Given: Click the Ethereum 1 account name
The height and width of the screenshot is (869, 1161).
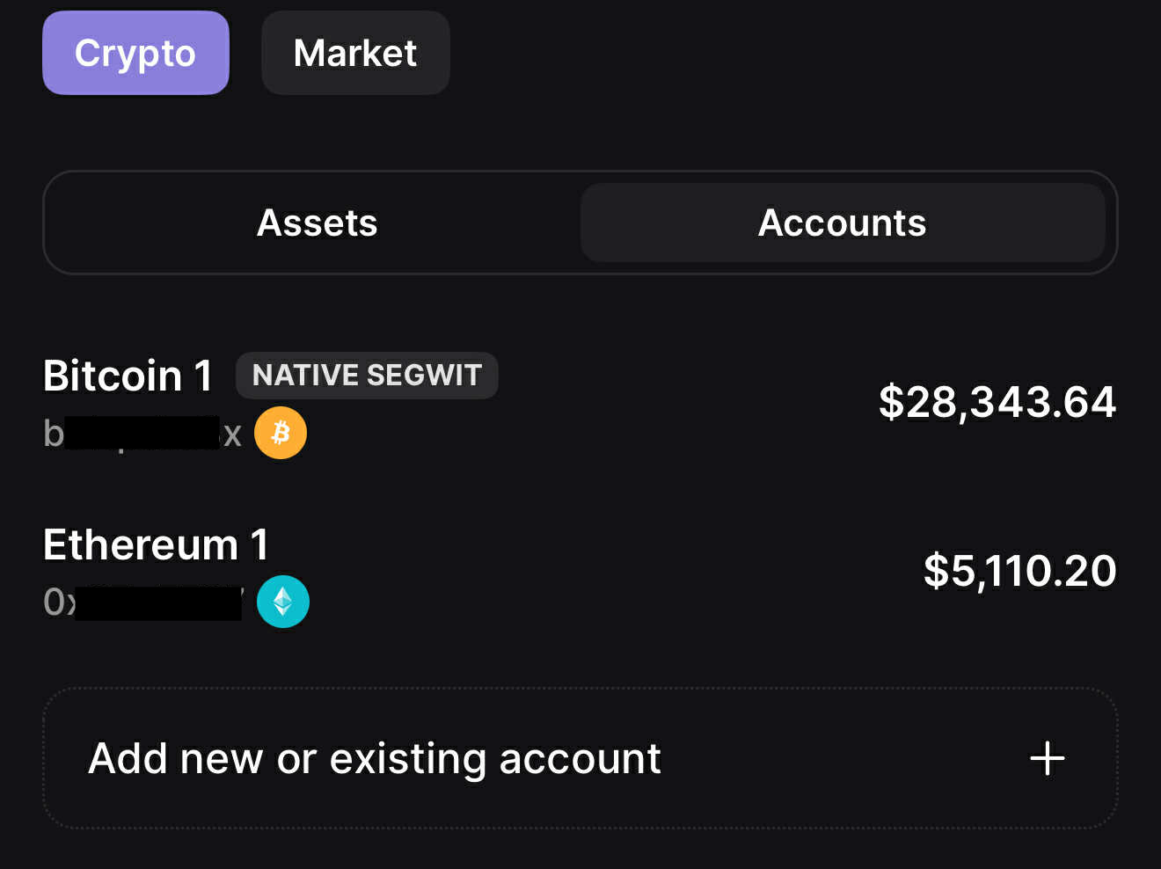Looking at the screenshot, I should tap(156, 544).
